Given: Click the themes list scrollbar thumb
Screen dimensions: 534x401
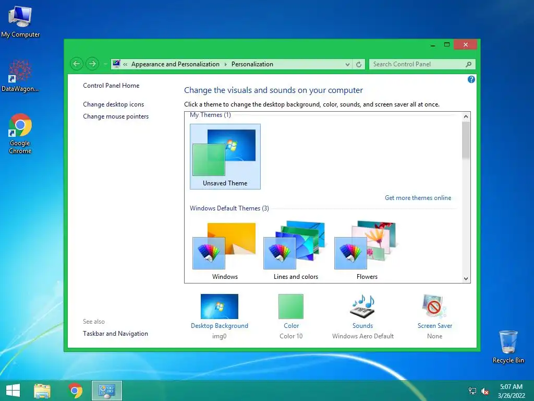Looking at the screenshot, I should tap(466, 140).
